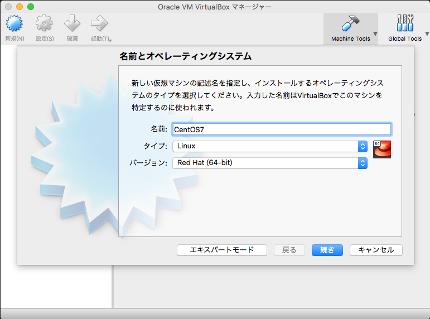Click the green maximize window button

pos(31,7)
